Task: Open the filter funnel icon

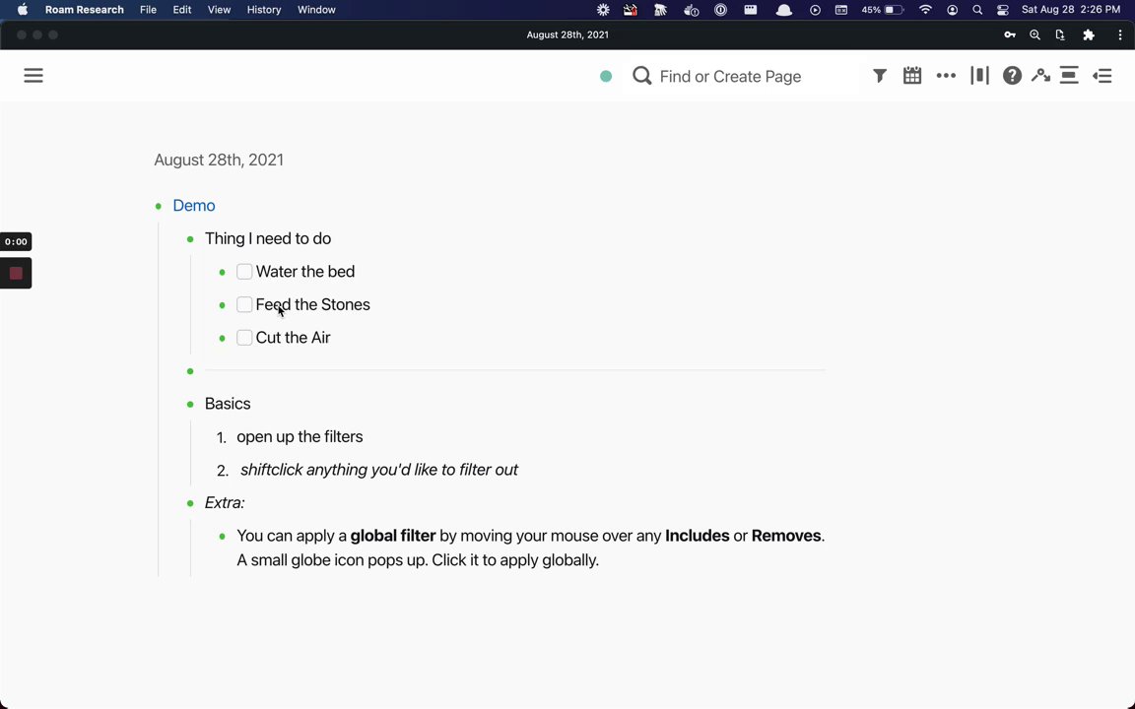Action: (x=880, y=76)
